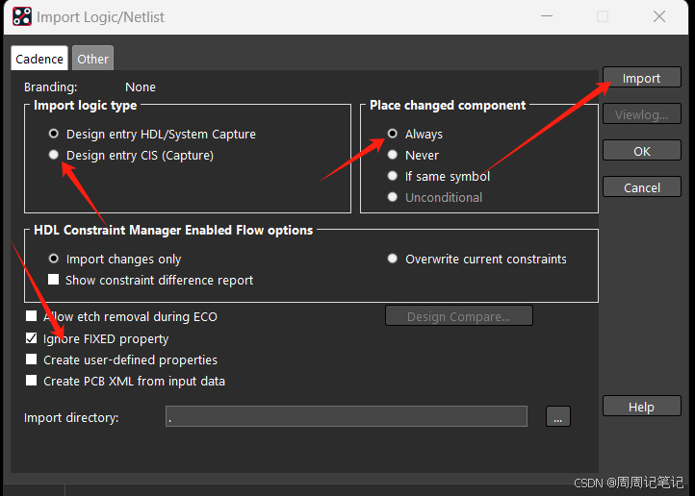This screenshot has width=695, height=496.
Task: Click the 'Import directory:' label
Action: tap(71, 417)
